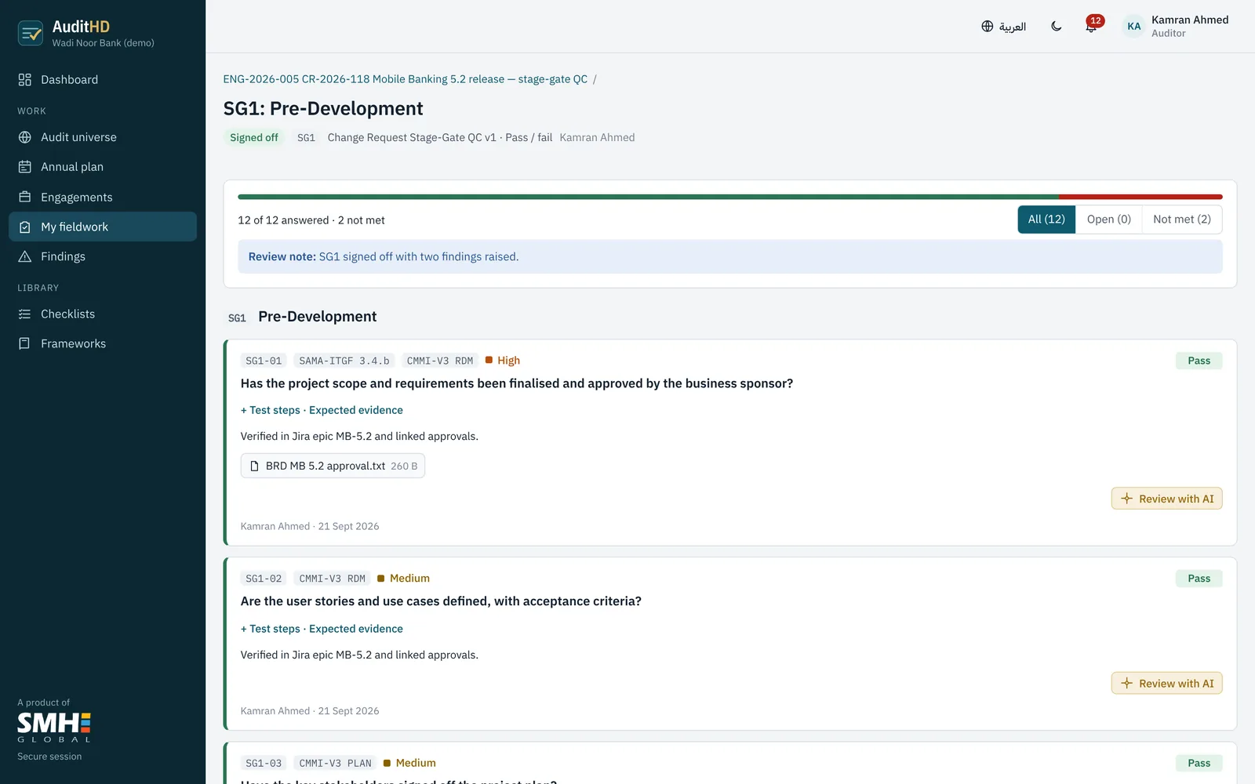Screen dimensions: 1255x784
Task: Open the Dashboard icon in sidebar
Action: tap(25, 80)
